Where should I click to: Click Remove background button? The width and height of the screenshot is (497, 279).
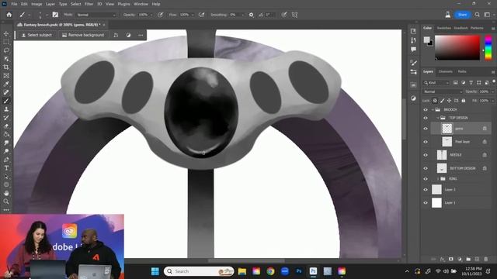[83, 35]
